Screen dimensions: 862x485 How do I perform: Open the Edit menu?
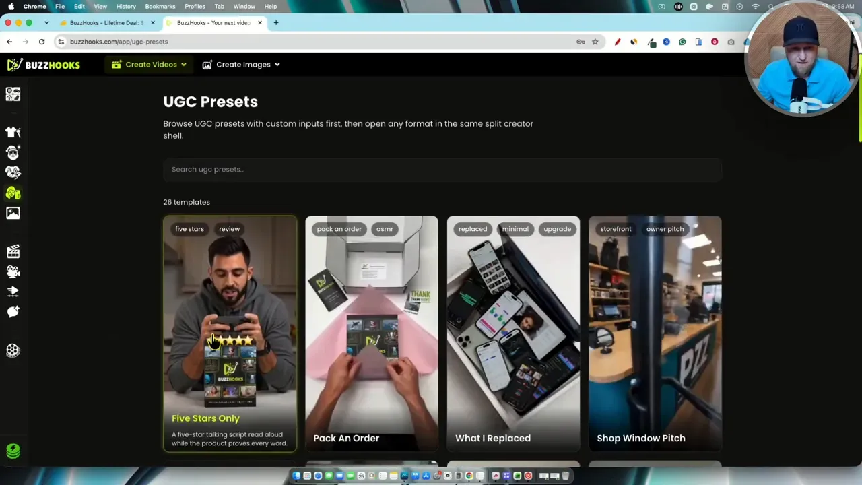[79, 6]
